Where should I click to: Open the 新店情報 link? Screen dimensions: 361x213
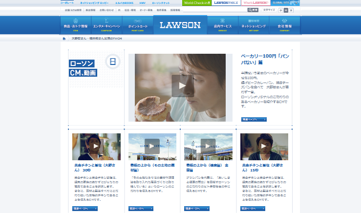click(90, 10)
